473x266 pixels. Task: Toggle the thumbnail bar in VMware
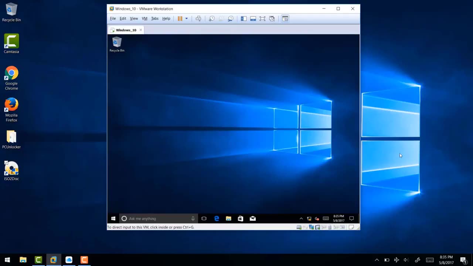253,18
